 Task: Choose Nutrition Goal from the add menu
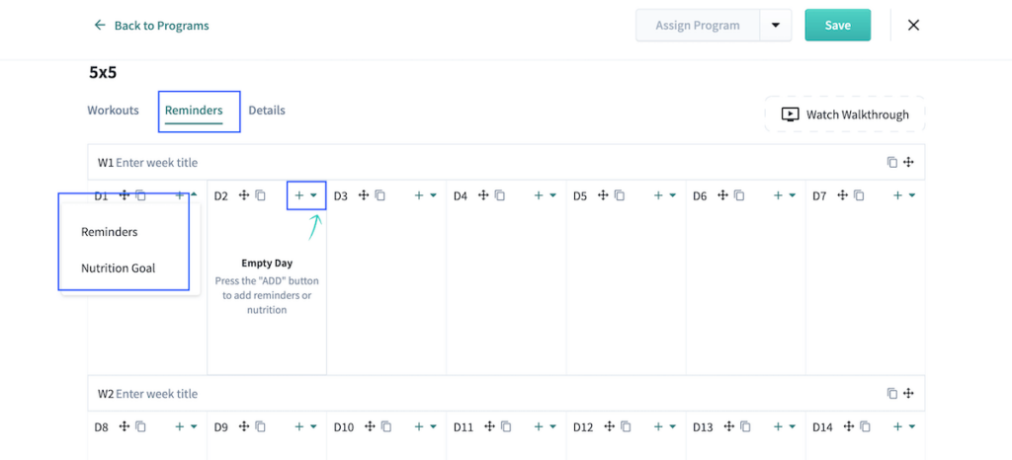point(118,268)
